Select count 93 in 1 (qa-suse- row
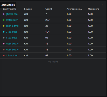Viewport: 107px width, 97px height. point(47,38)
